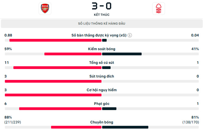Click the Phạt góc stat label
Viewport: 203px width, 131px height.
point(101,104)
